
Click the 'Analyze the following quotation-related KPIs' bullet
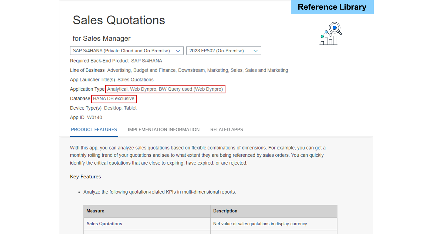click(160, 192)
